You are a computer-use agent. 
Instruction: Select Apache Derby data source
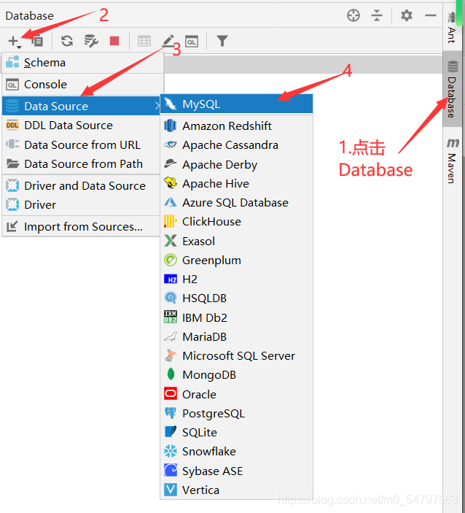(237, 164)
